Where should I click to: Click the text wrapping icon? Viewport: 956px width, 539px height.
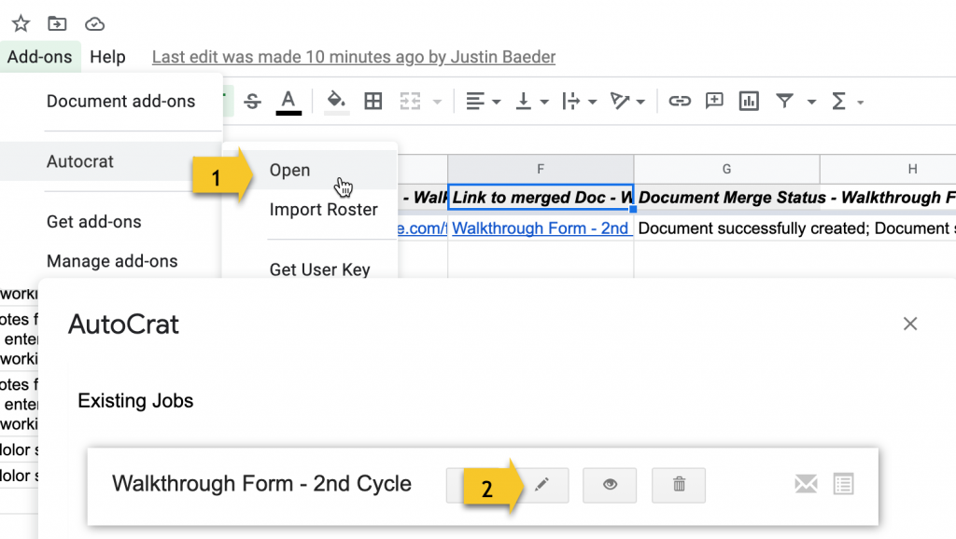point(571,101)
